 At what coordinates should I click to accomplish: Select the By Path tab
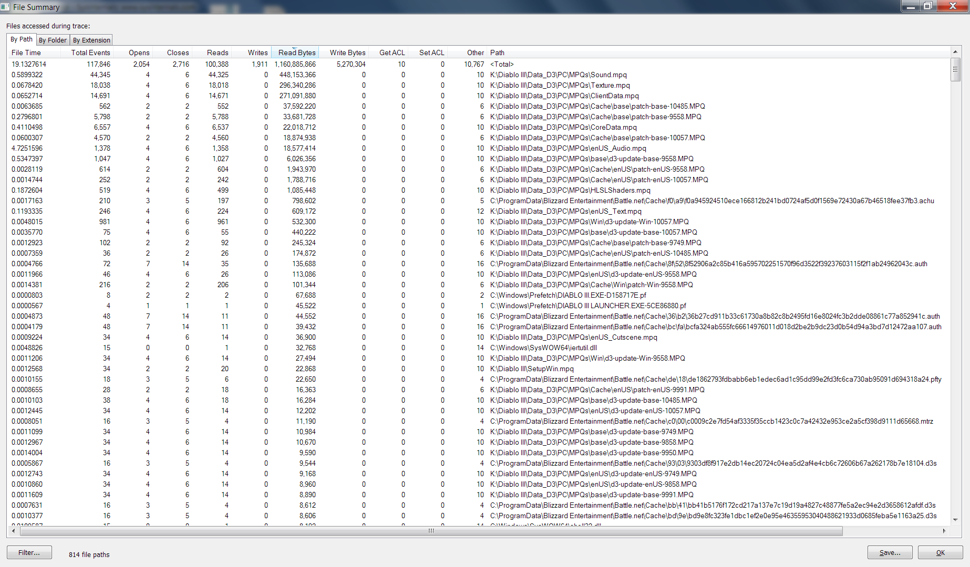(x=22, y=39)
